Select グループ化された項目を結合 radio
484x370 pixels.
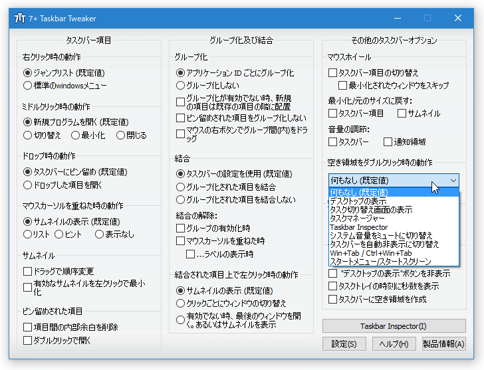(180, 187)
